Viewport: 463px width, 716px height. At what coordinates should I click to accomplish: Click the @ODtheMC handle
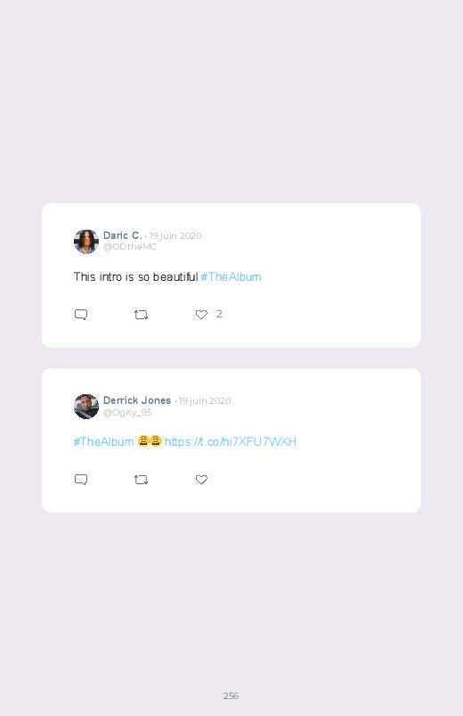pyautogui.click(x=129, y=247)
